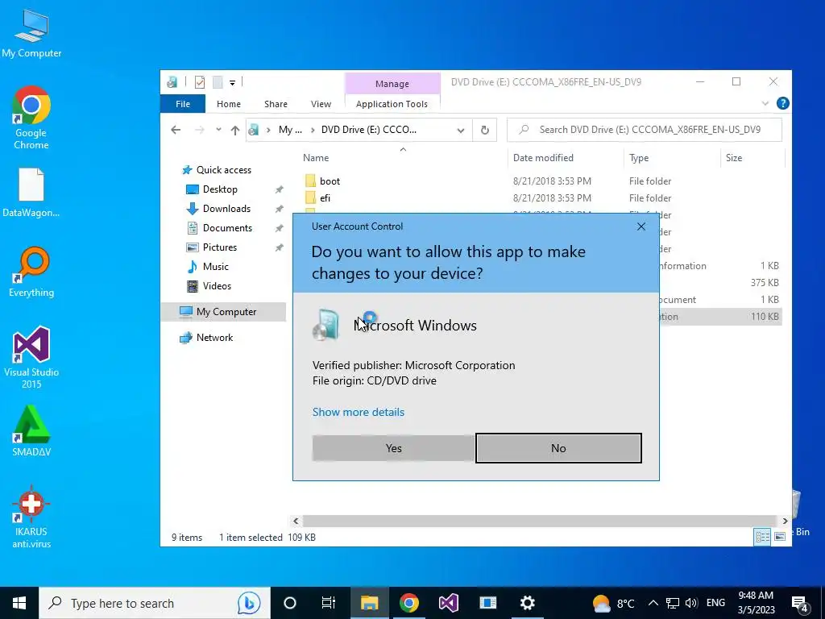Open address bar history dropdown

point(461,130)
